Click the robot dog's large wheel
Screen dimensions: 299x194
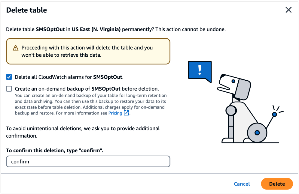257,133
